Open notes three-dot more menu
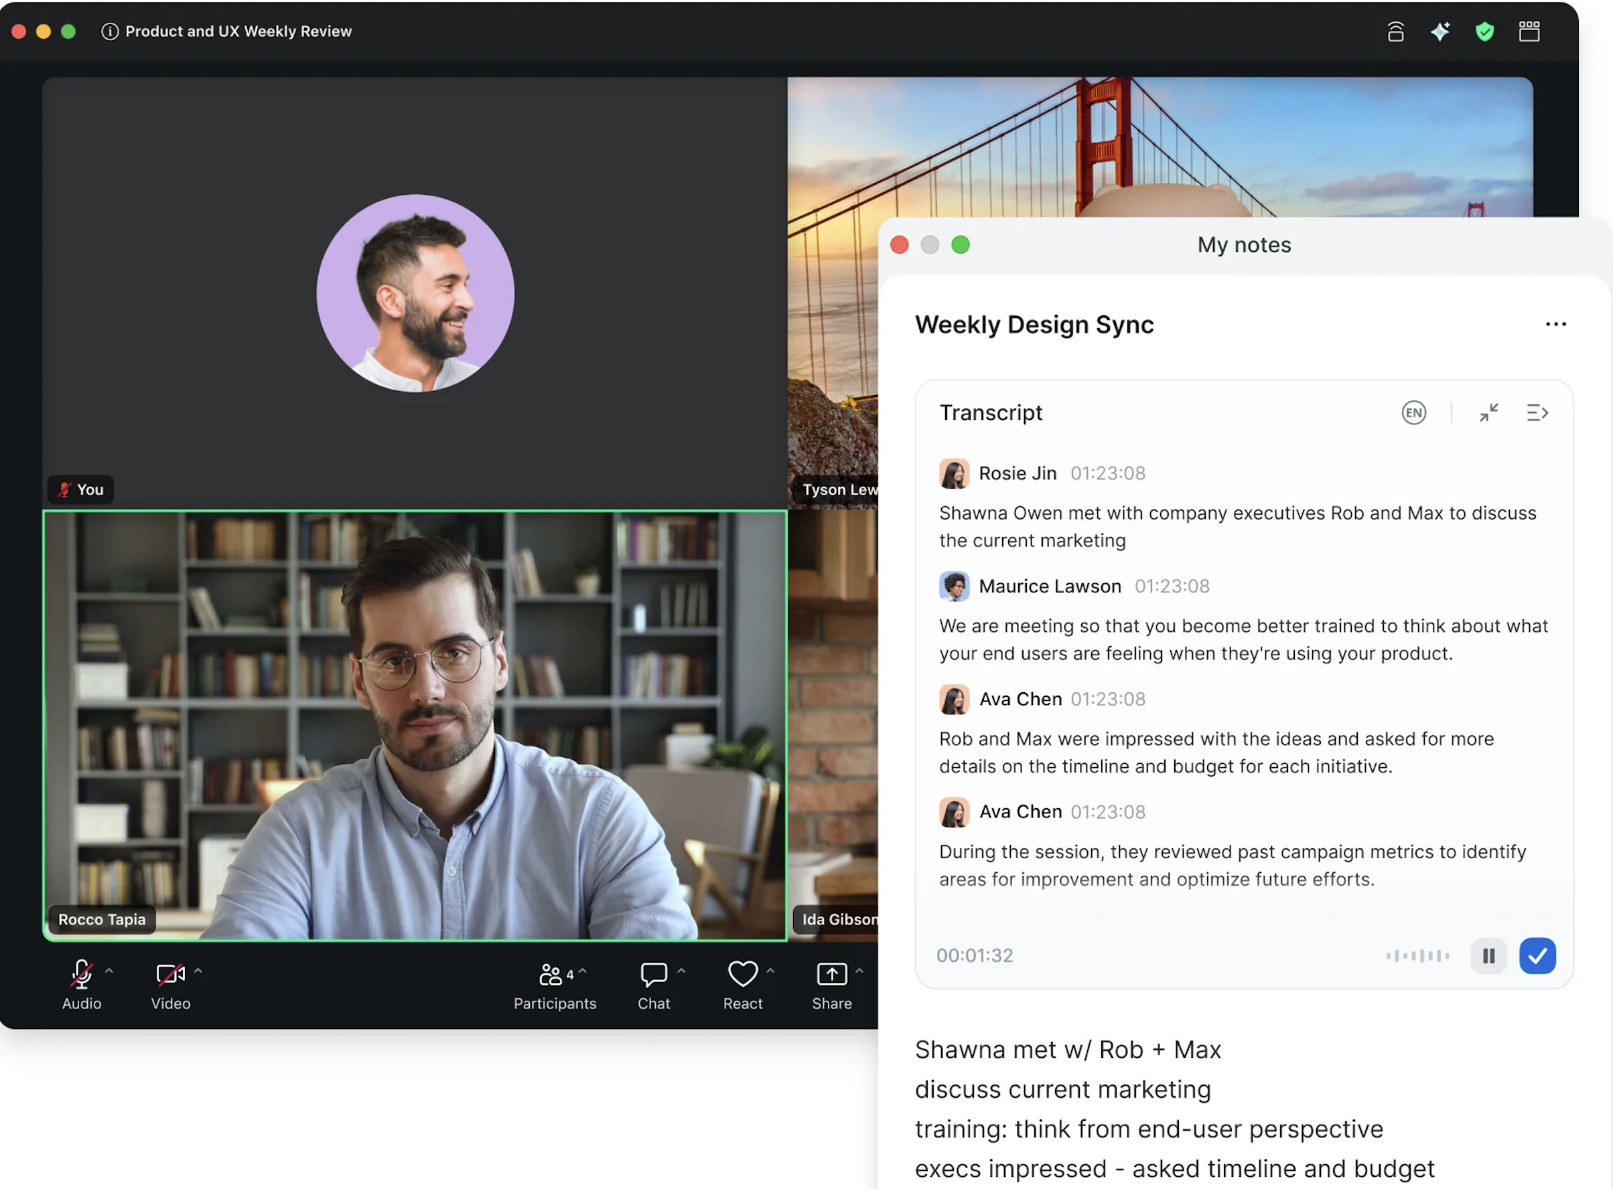1613x1189 pixels. (x=1555, y=325)
